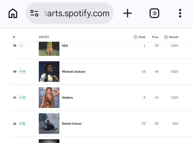Image resolution: width=193 pixels, height=143 pixels.
Task: Click the Peak help question icon
Action: tap(135, 37)
